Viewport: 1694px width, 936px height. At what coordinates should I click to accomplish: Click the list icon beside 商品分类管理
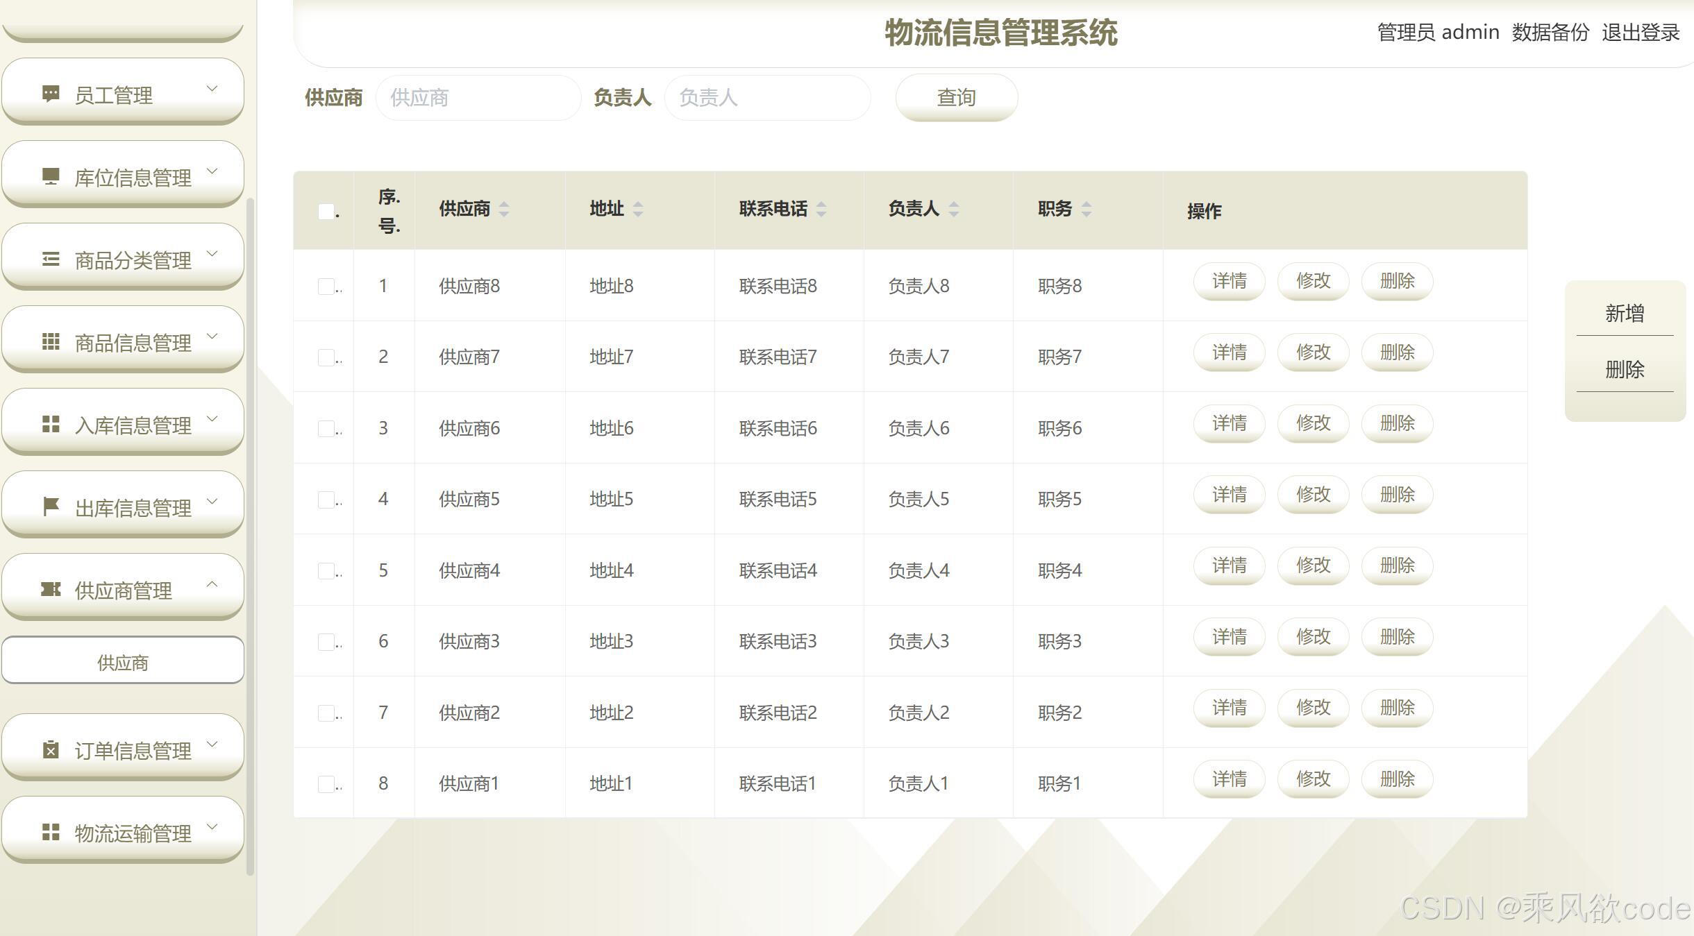pos(51,259)
